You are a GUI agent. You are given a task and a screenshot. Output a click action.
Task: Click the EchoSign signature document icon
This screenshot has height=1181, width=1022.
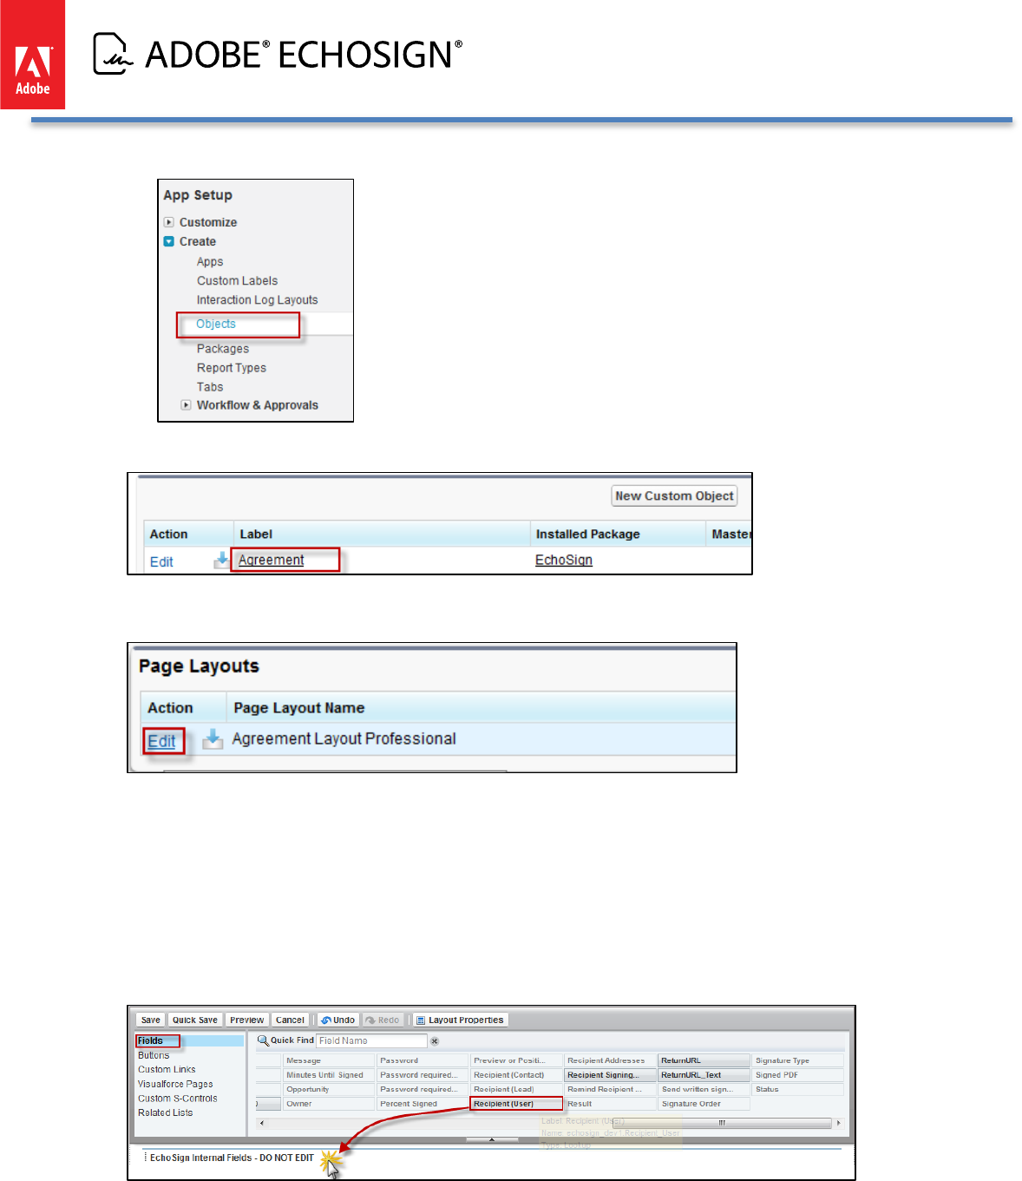pyautogui.click(x=113, y=54)
